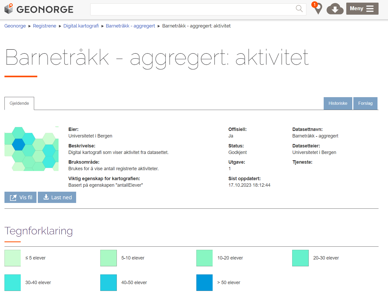
Task: Open the cloud download icon
Action: (x=335, y=9)
